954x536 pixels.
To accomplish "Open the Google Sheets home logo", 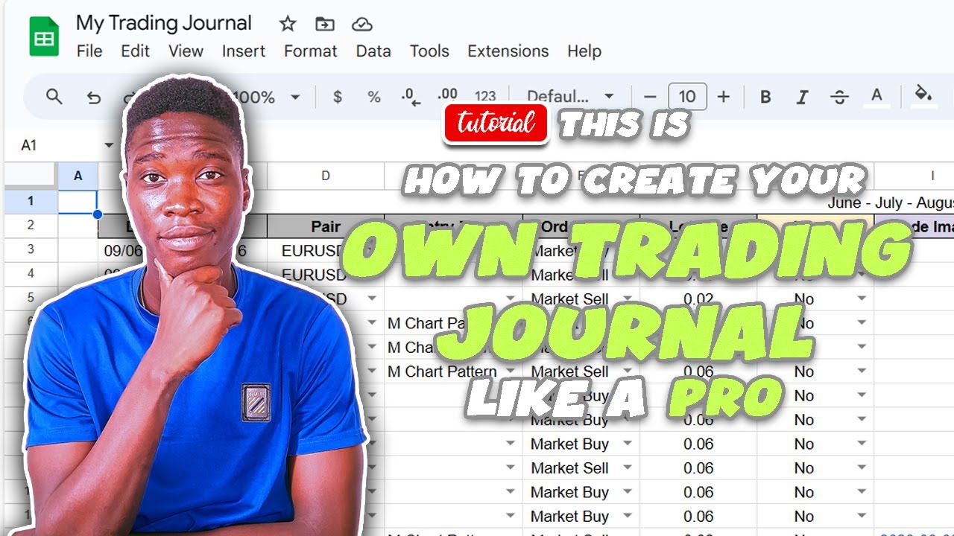I will coord(44,36).
